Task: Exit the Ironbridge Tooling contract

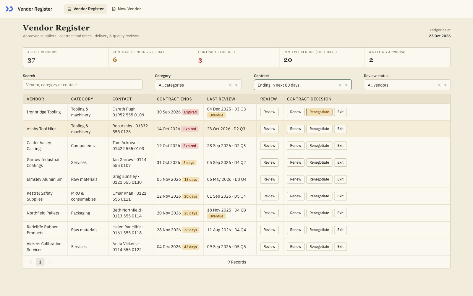Action: pos(341,112)
